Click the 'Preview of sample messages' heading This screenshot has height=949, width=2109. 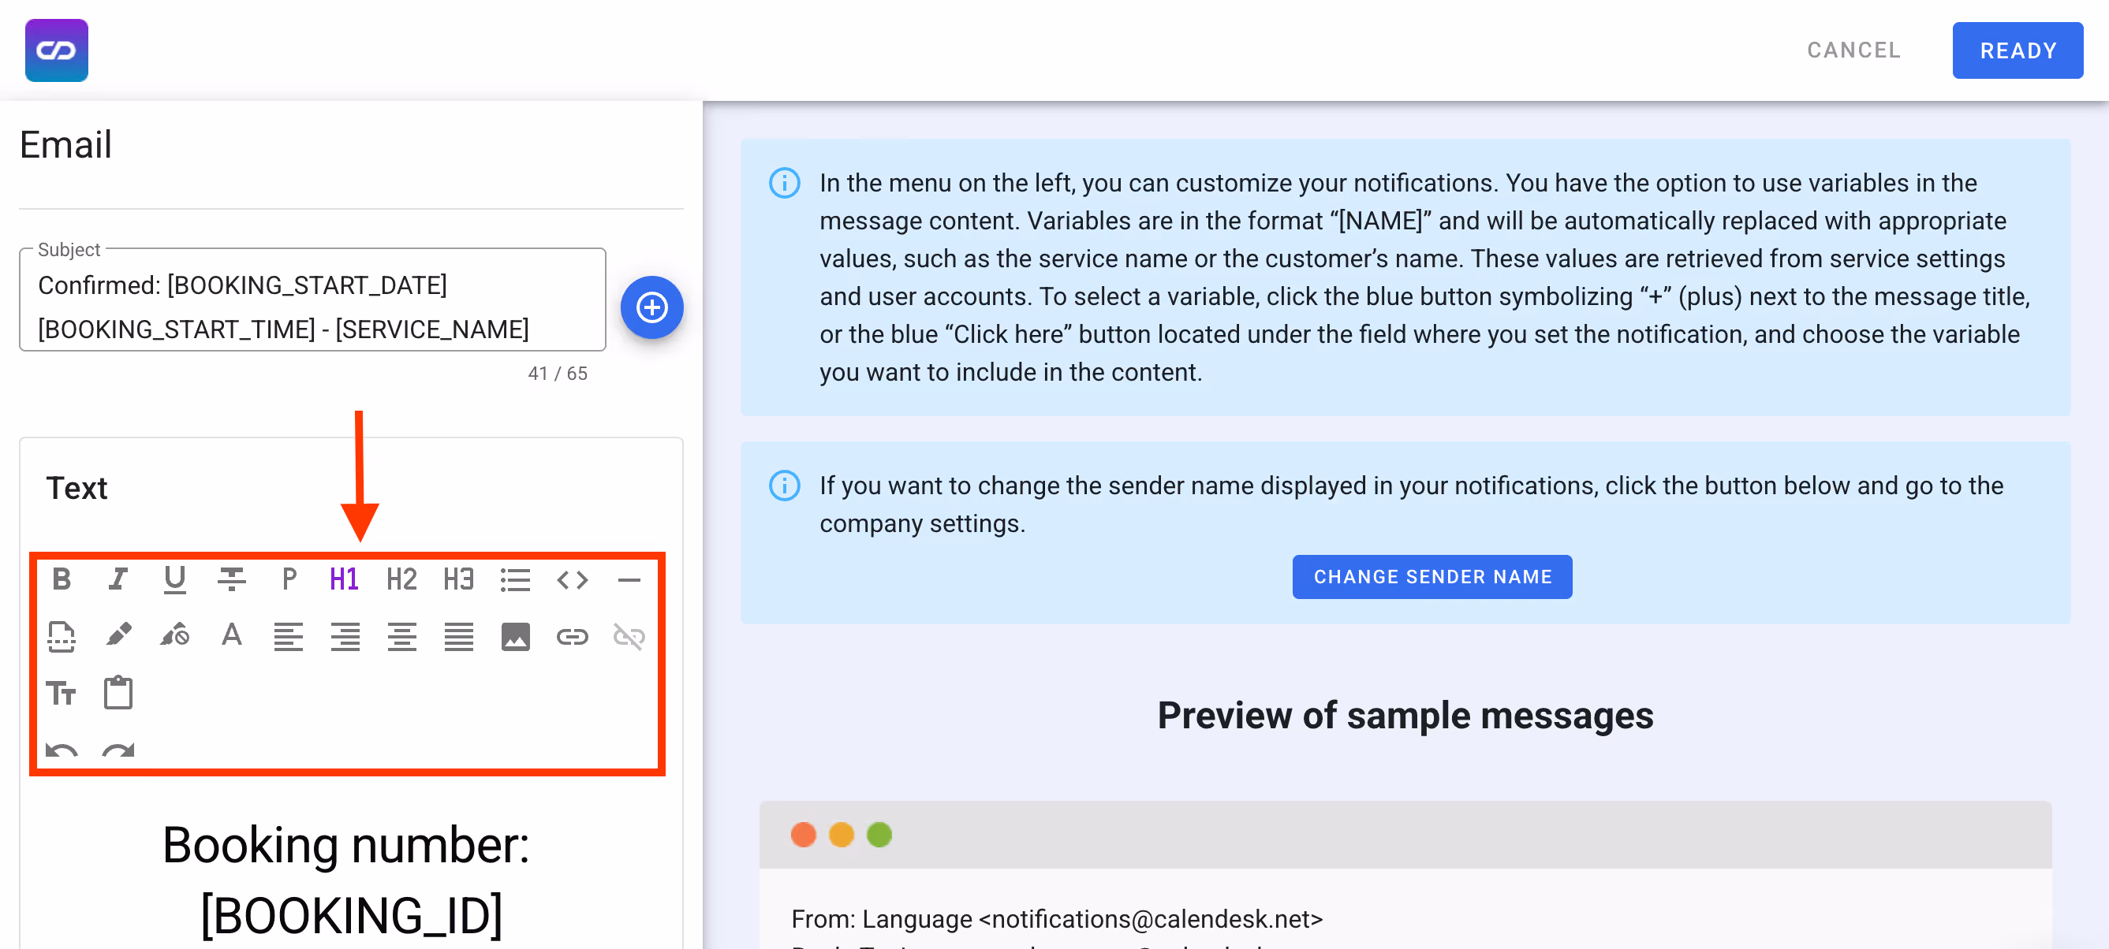click(1405, 716)
